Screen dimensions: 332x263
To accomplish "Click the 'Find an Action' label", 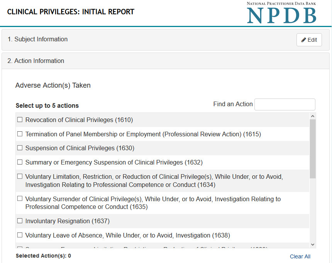I will point(233,104).
